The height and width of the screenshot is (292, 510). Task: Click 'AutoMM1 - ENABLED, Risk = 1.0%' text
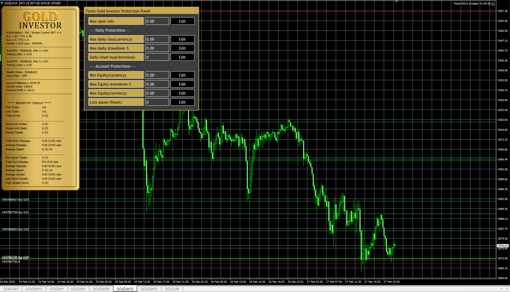point(27,51)
